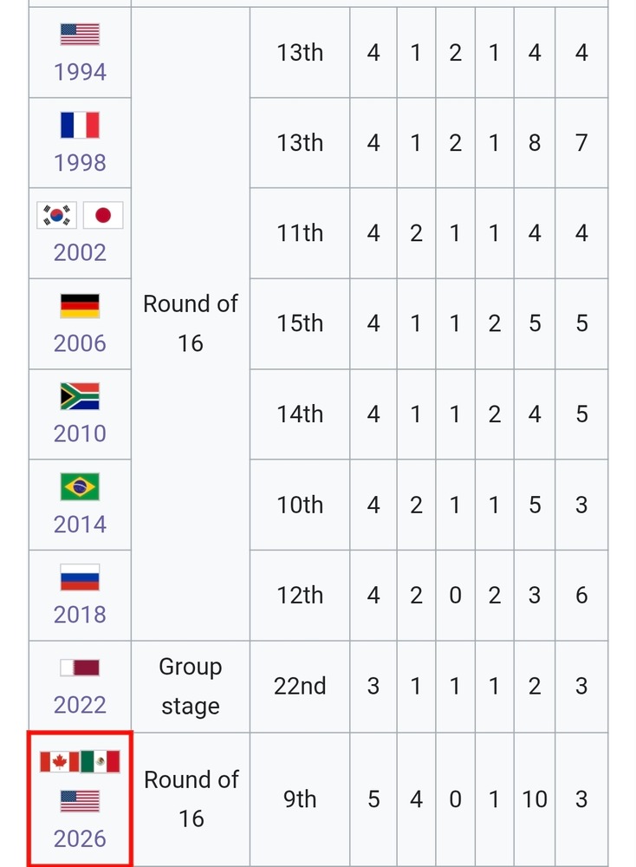
Task: Click the Canada flag icon
Action: pos(60,761)
